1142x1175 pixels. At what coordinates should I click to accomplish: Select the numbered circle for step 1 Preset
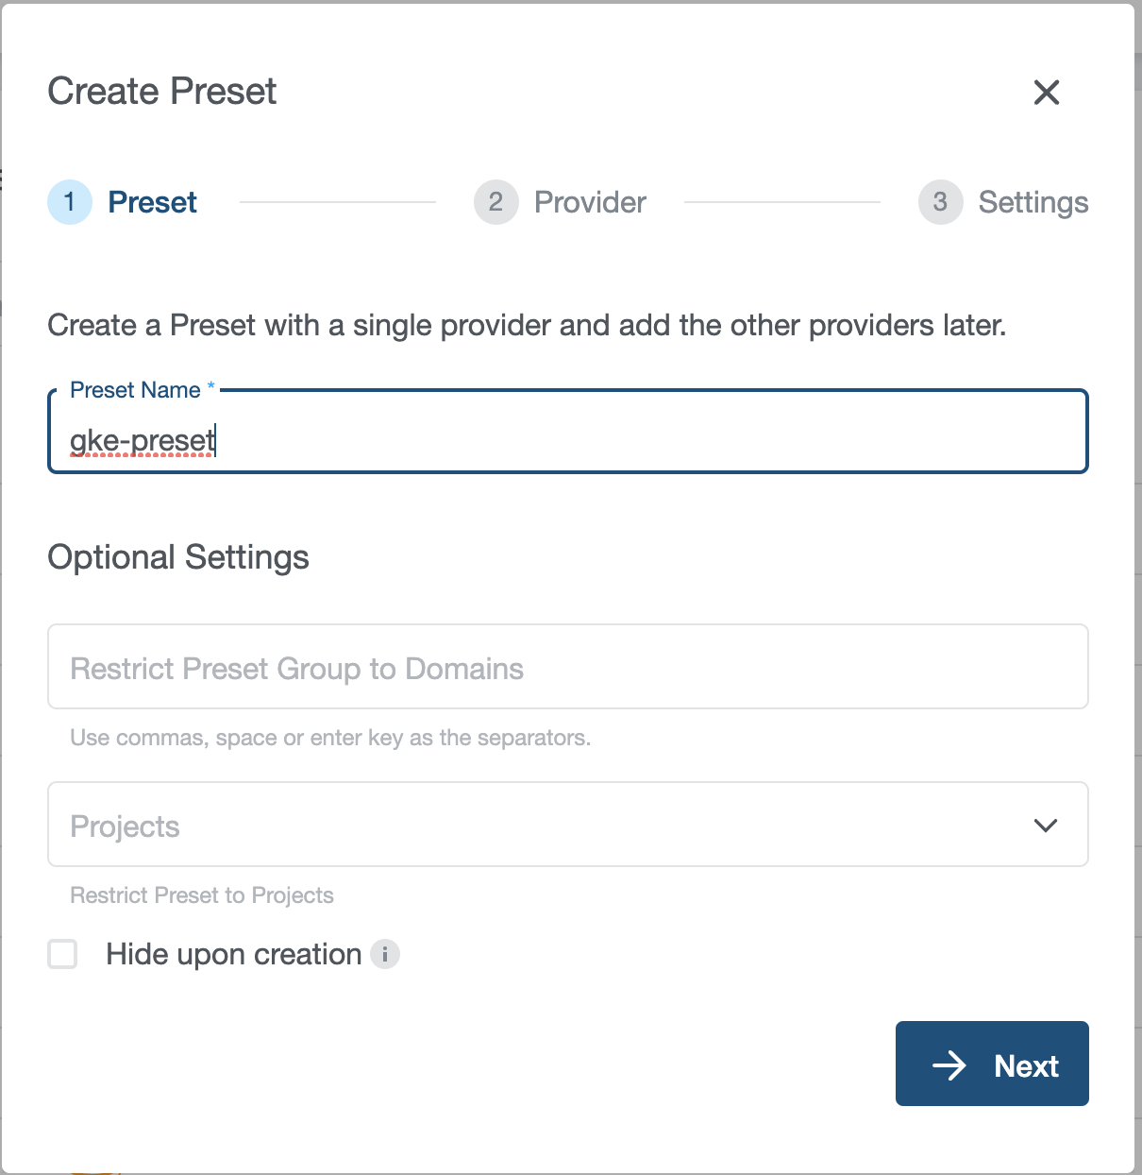tap(69, 202)
